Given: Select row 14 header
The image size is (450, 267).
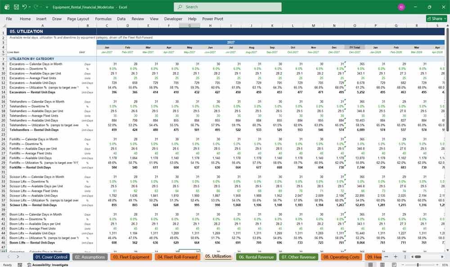Looking at the screenshot, I should click(4, 92).
